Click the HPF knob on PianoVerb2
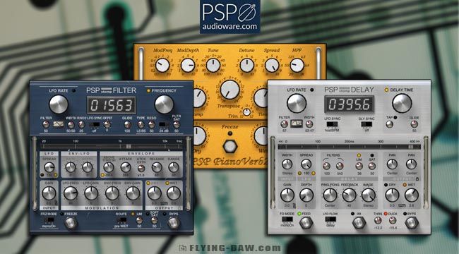 [x=297, y=65]
